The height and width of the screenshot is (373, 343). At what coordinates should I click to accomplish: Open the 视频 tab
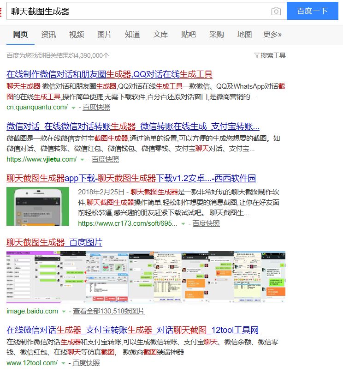pyautogui.click(x=77, y=35)
